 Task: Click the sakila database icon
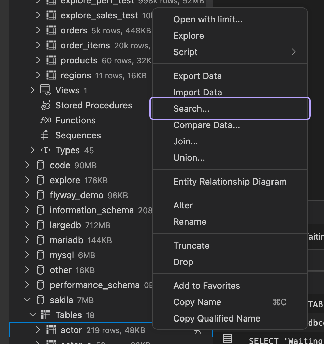(x=40, y=300)
